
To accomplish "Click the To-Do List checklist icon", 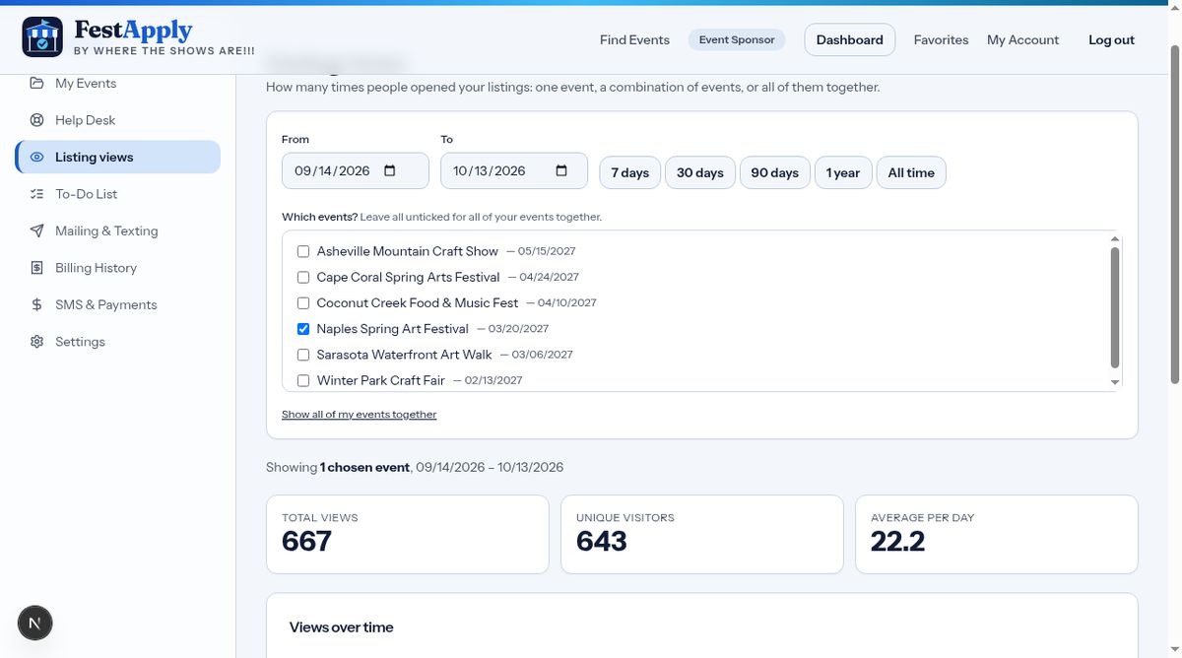I will [x=37, y=194].
